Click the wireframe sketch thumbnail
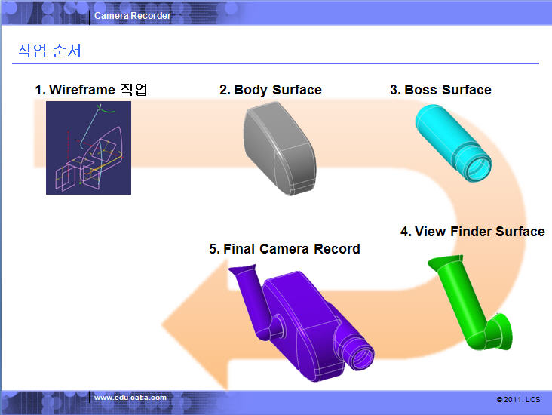552x415 pixels. coord(88,148)
